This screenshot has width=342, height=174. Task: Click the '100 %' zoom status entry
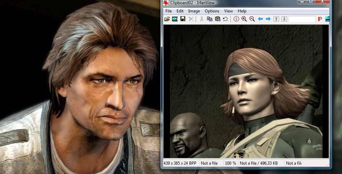coord(230,163)
